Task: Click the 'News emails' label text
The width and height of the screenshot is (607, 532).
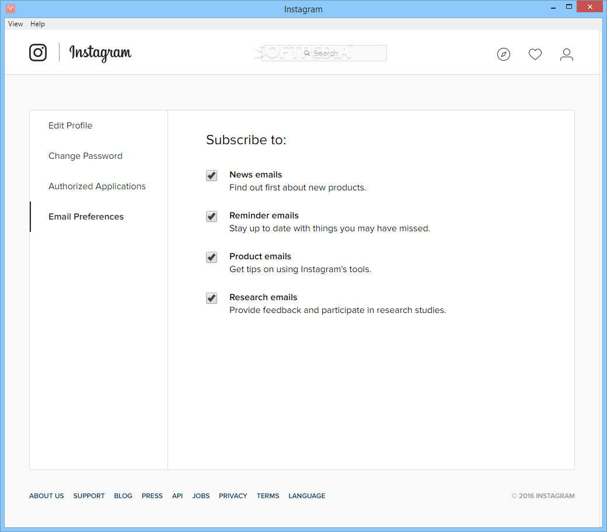Action: click(x=256, y=175)
